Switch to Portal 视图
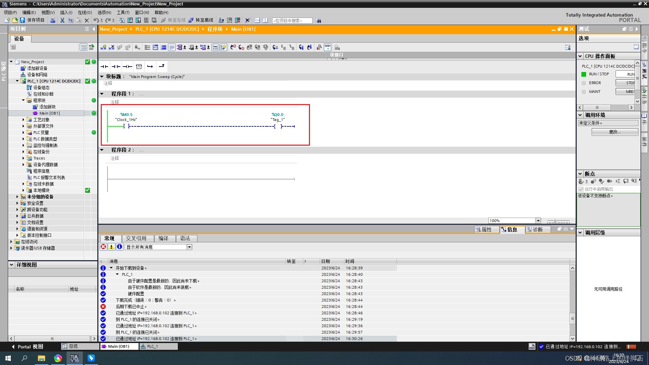Viewport: 649px width, 365px height. [27, 346]
